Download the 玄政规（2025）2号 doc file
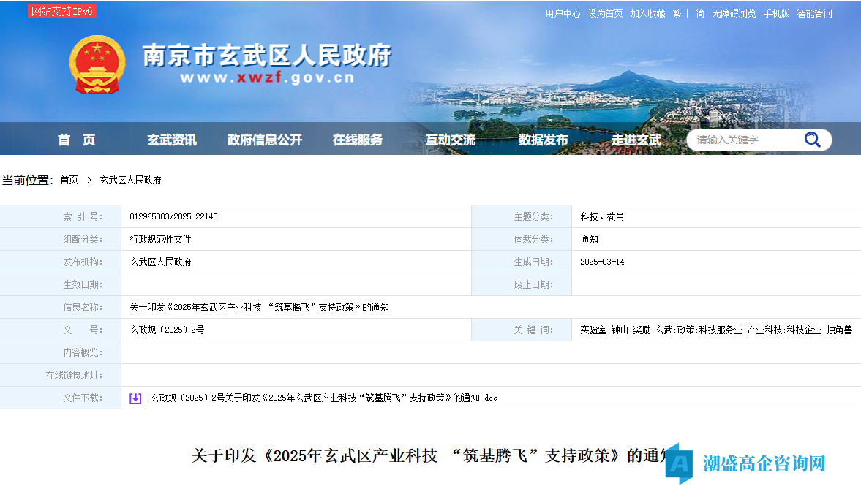Screen dimensions: 861x489 (322, 397)
